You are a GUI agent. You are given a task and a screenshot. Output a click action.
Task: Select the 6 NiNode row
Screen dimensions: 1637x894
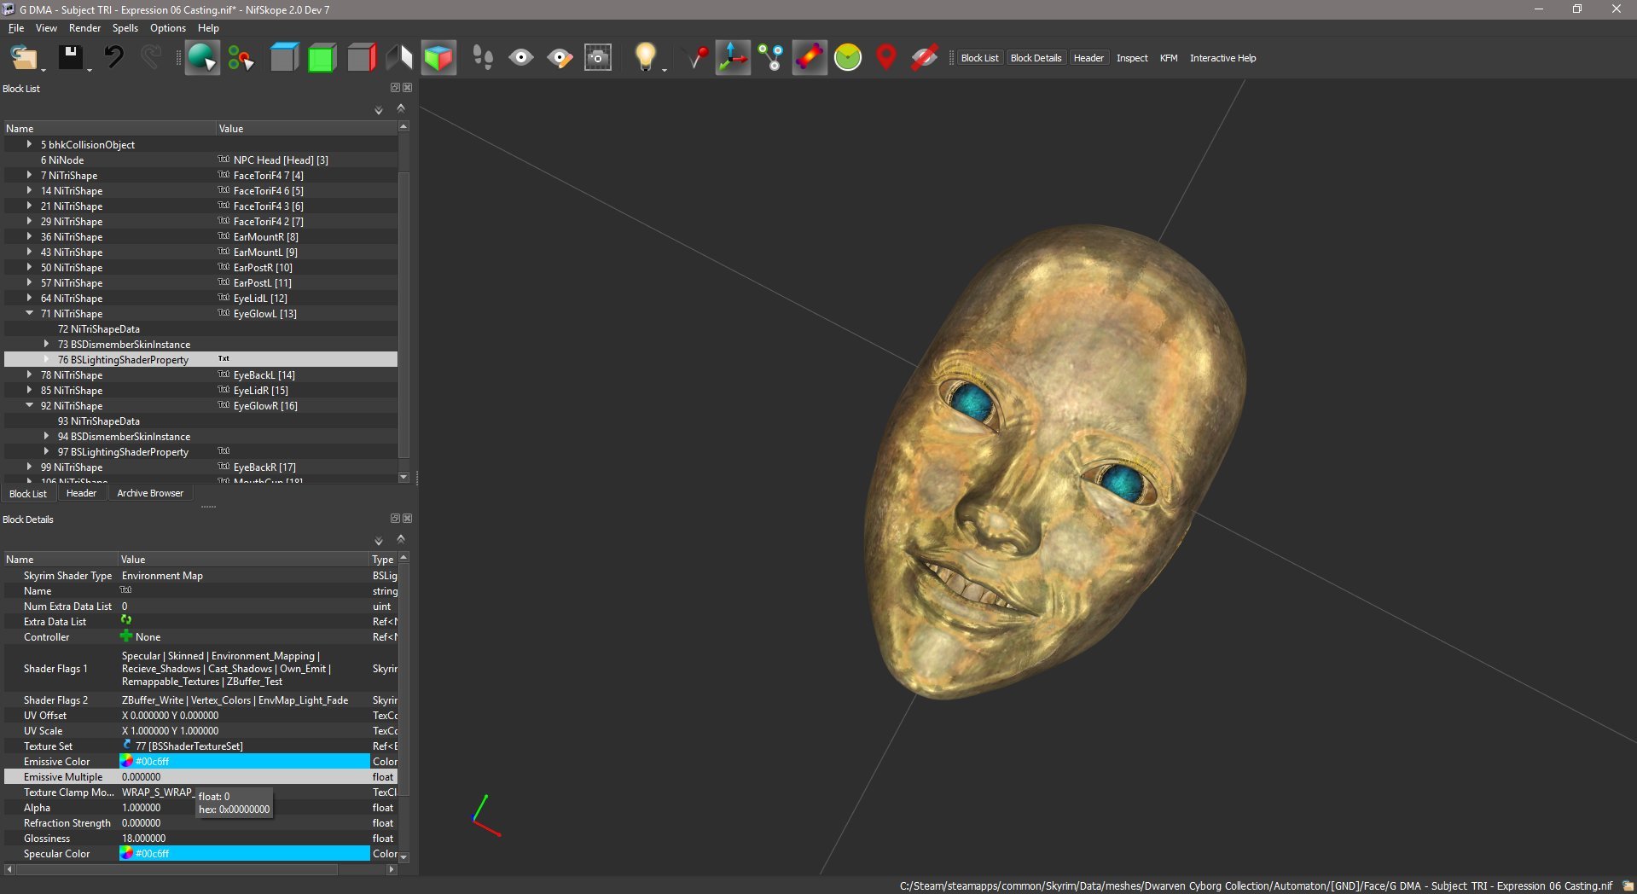(200, 160)
